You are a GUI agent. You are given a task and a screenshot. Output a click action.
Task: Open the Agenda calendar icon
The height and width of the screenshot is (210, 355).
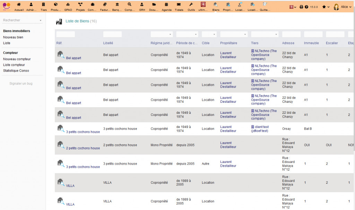pos(166,6)
